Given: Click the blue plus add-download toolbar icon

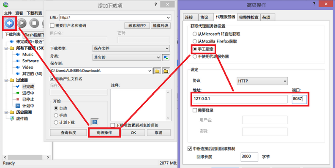Looking at the screenshot, I should (x=9, y=23).
